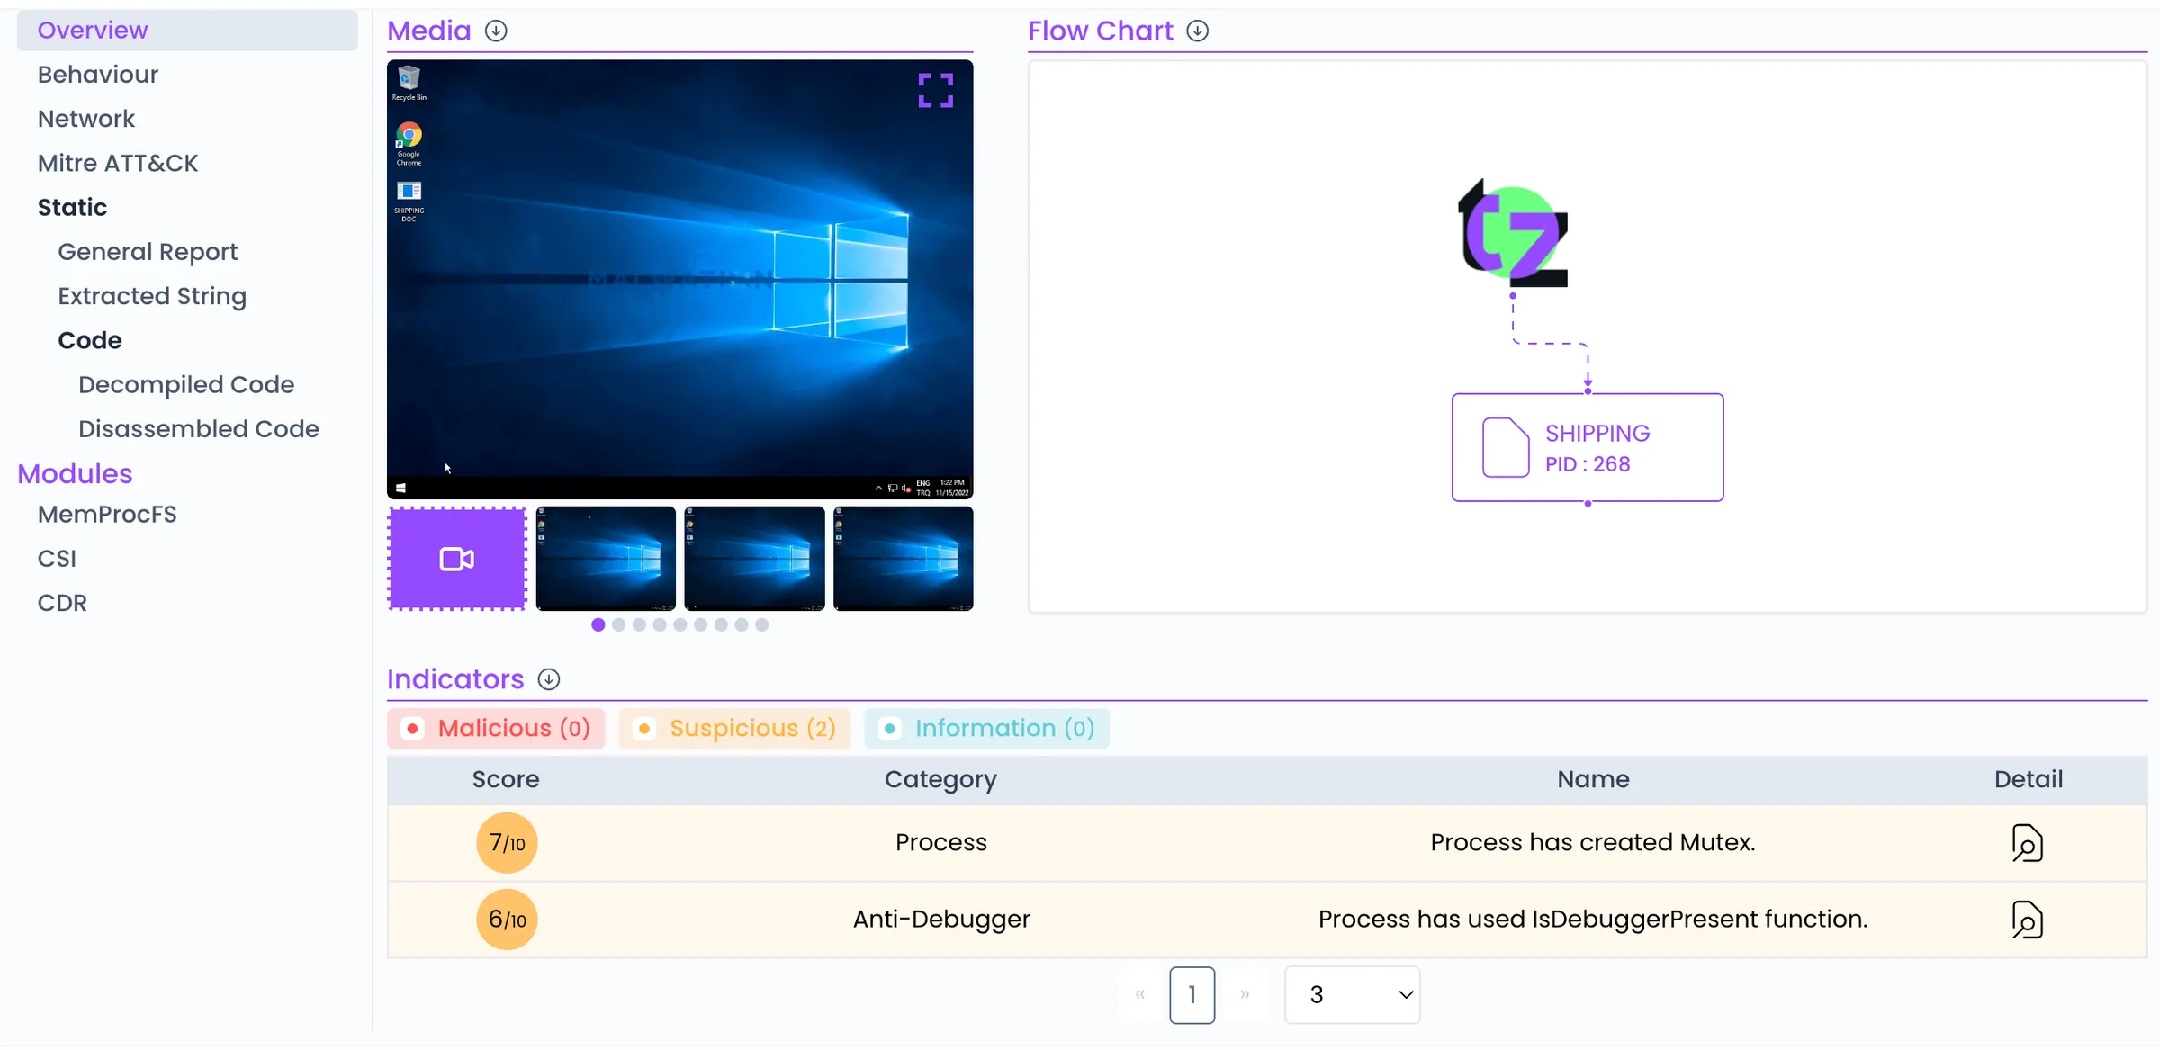The image size is (2160, 1050).
Task: Open the rows-per-page dropdown showing 3
Action: (x=1351, y=994)
